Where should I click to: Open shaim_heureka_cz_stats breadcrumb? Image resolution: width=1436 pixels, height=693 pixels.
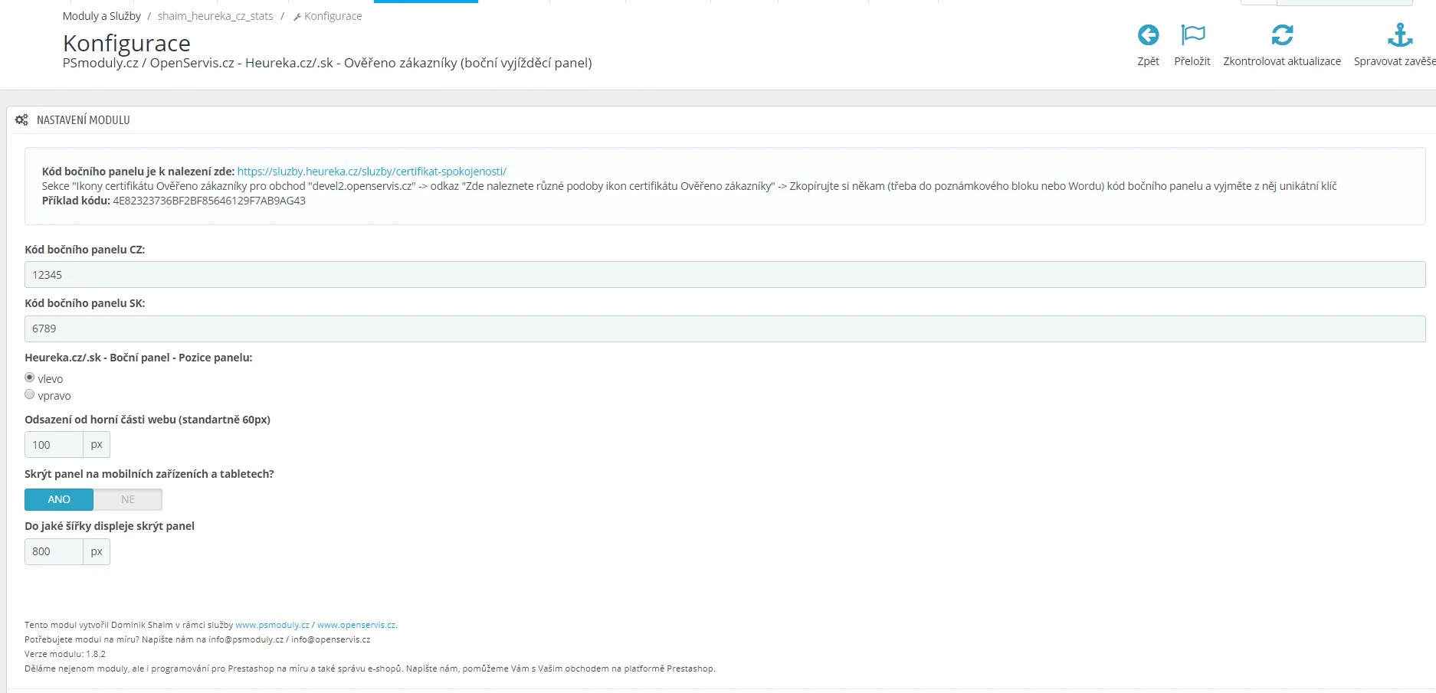215,16
